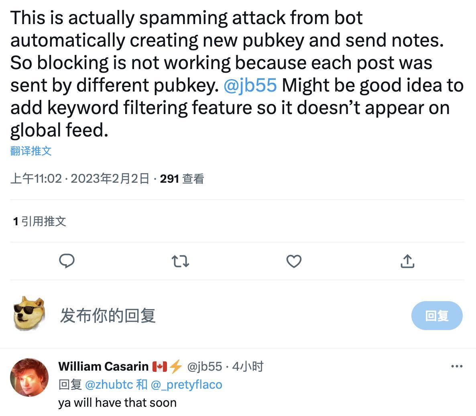This screenshot has height=416, width=476.
Task: Click the @jb55 mention in tweet
Action: click(x=250, y=85)
